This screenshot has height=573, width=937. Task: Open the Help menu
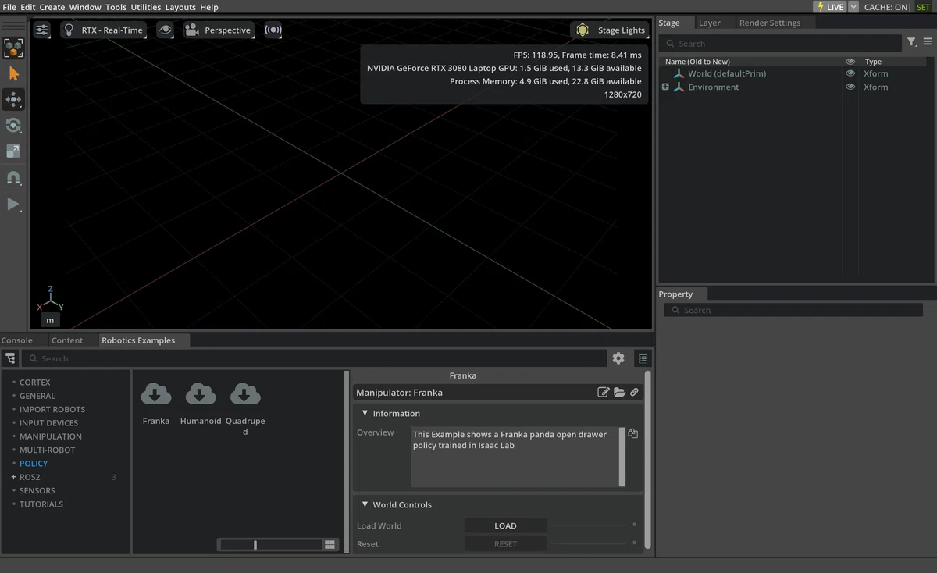click(x=209, y=7)
